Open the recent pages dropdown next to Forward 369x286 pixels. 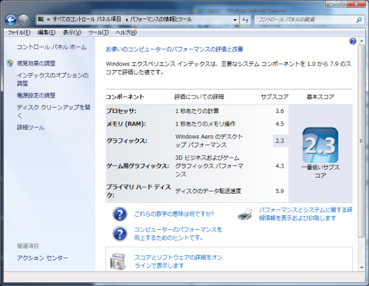coord(32,20)
